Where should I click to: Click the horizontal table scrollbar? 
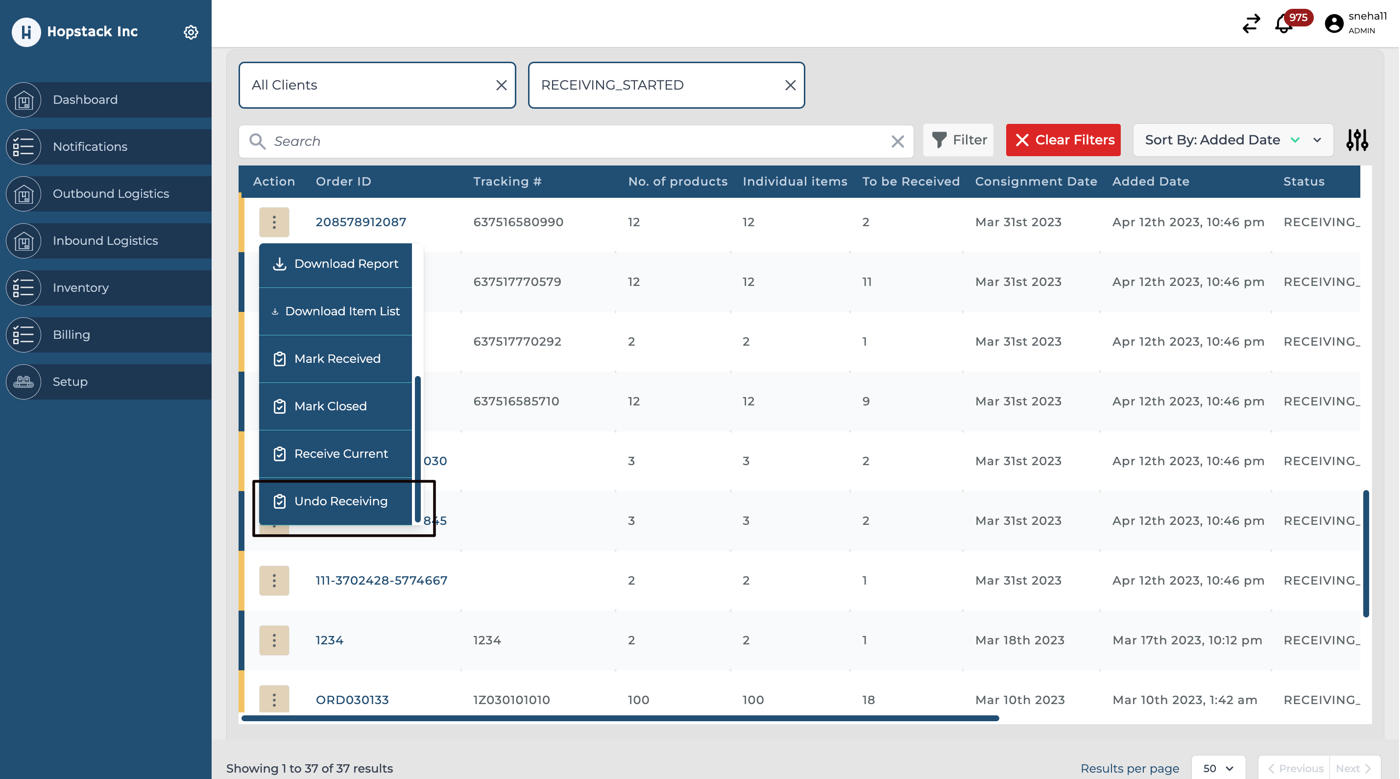[x=620, y=718]
